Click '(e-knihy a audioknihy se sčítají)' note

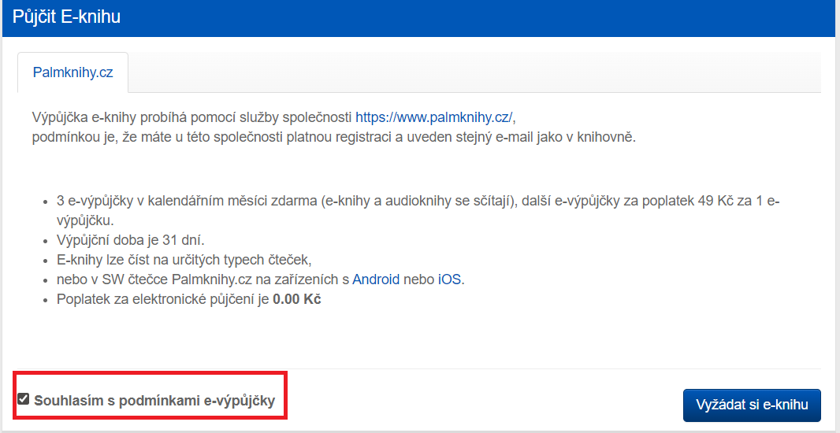(x=418, y=201)
